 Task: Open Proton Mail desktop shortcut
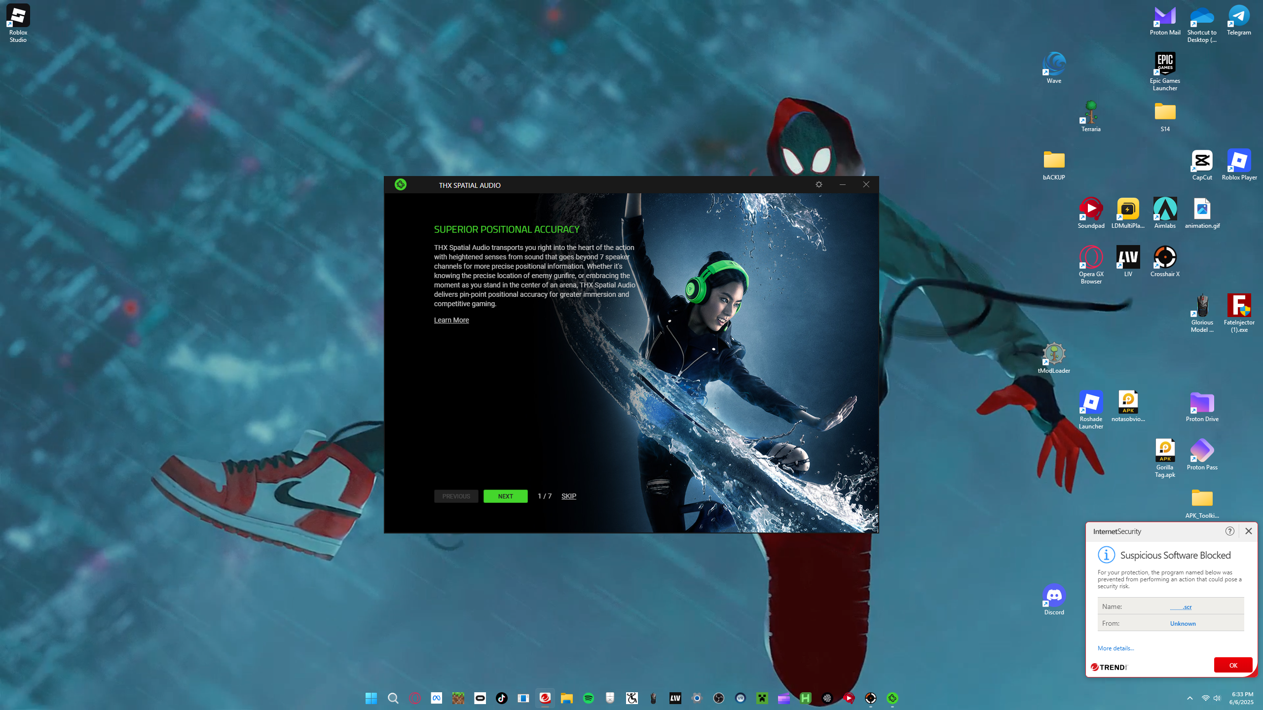tap(1165, 21)
